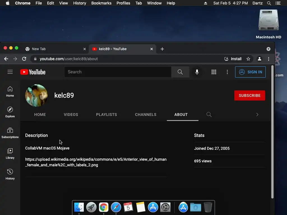Image resolution: width=287 pixels, height=215 pixels.
Task: Open Launchpad from the Dock
Action: pos(91,207)
